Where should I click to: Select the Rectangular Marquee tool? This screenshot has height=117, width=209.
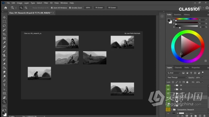coord(4,22)
